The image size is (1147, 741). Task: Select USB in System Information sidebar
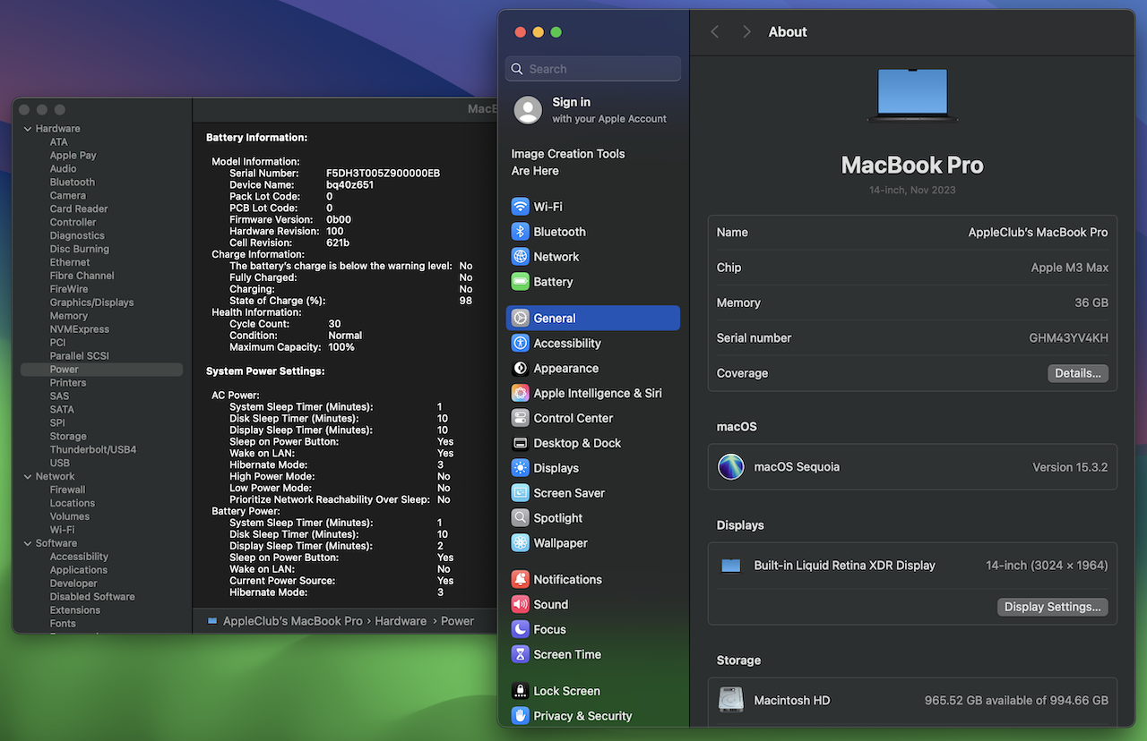(x=60, y=464)
